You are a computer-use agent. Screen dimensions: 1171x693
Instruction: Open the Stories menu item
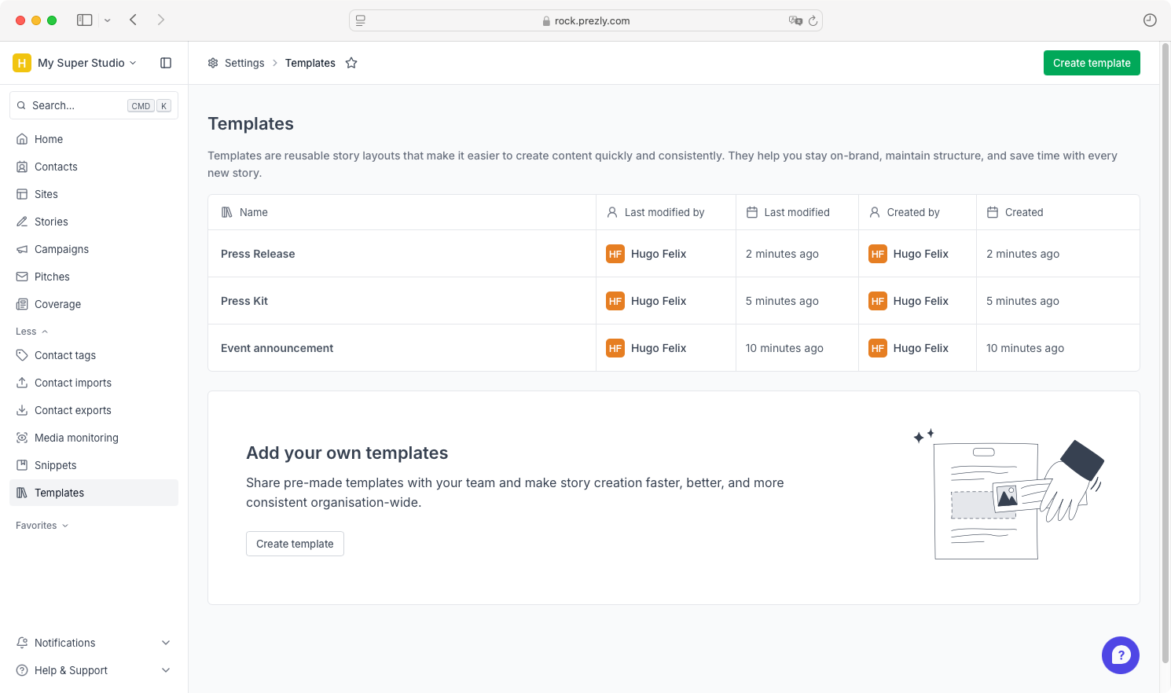[x=94, y=222]
